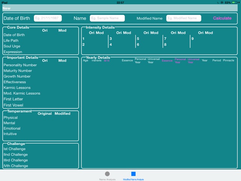Select the First Letter row
The image size is (241, 181).
pyautogui.click(x=13, y=99)
